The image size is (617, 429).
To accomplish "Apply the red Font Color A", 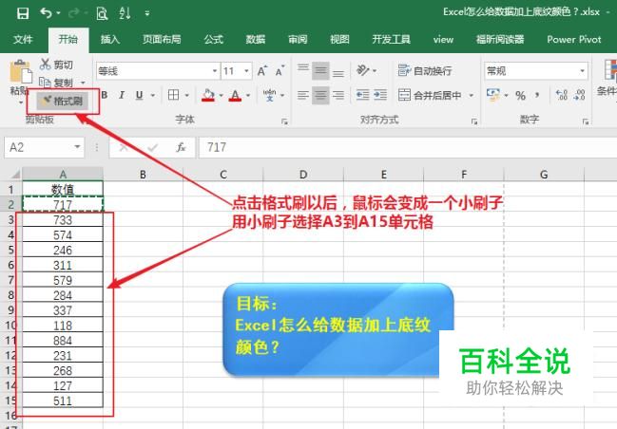I will 235,95.
